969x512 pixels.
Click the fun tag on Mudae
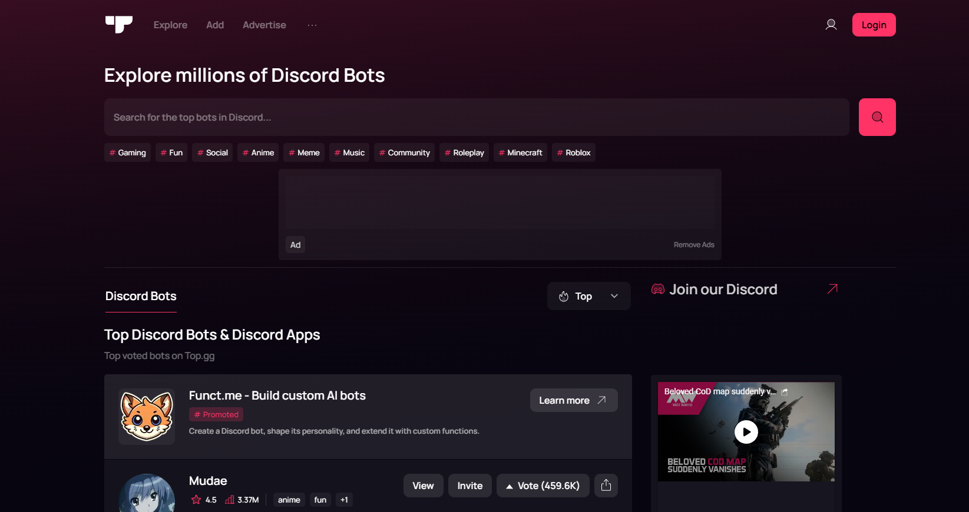[x=320, y=500]
